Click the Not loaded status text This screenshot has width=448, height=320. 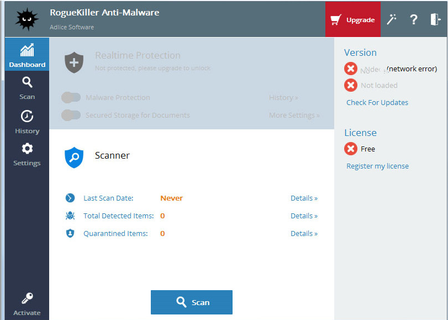pos(379,85)
